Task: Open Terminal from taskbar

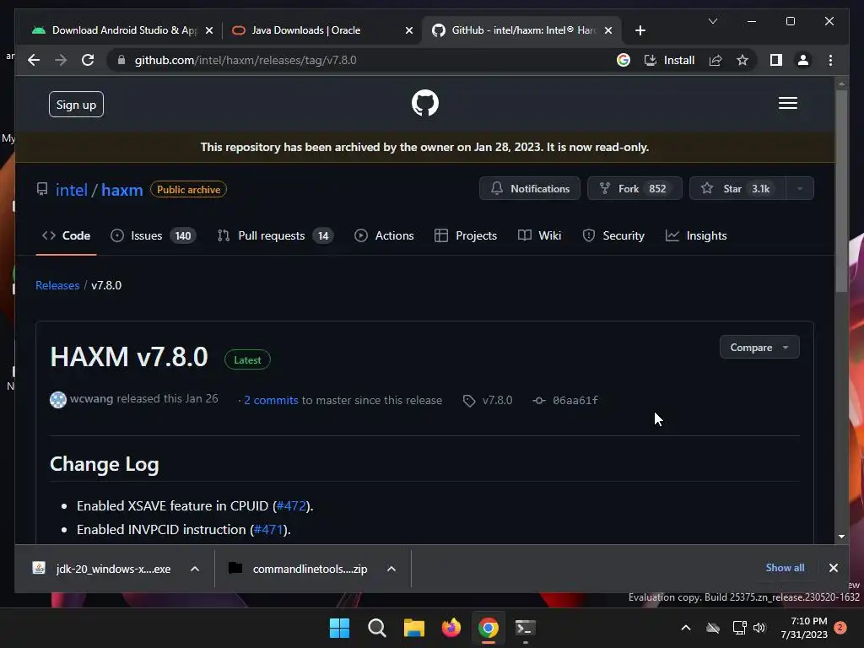Action: click(x=525, y=628)
